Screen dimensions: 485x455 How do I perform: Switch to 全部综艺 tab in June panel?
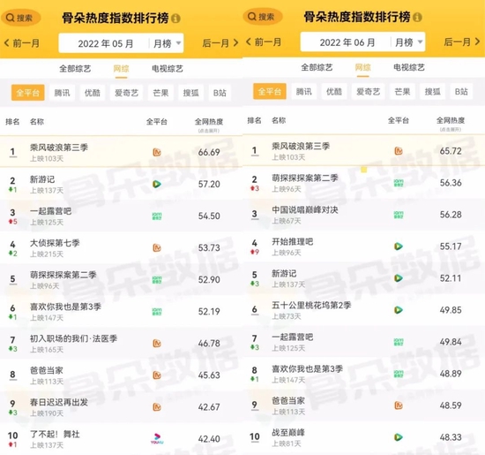click(317, 67)
